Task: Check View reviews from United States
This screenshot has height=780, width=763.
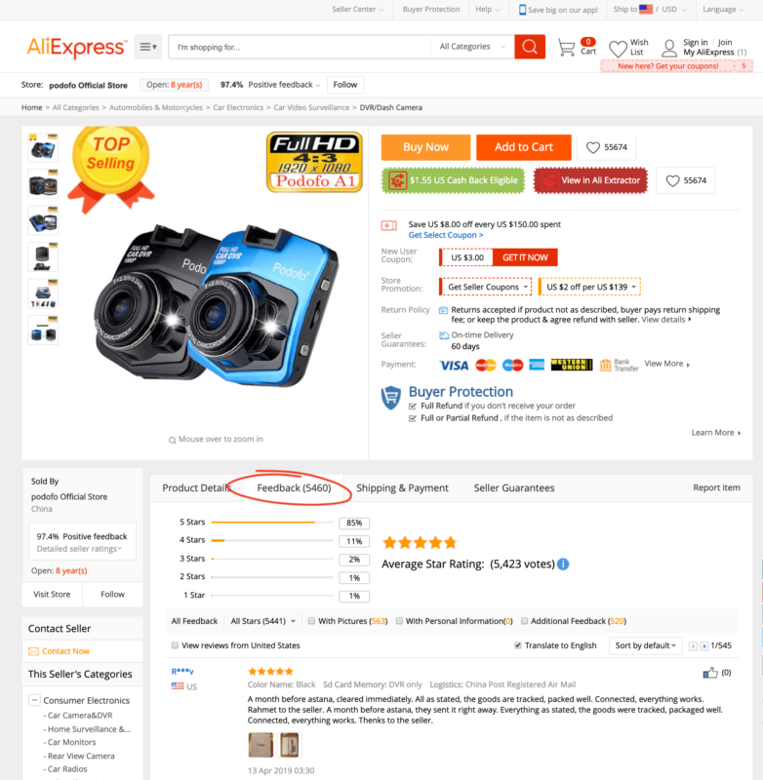Action: coord(175,645)
